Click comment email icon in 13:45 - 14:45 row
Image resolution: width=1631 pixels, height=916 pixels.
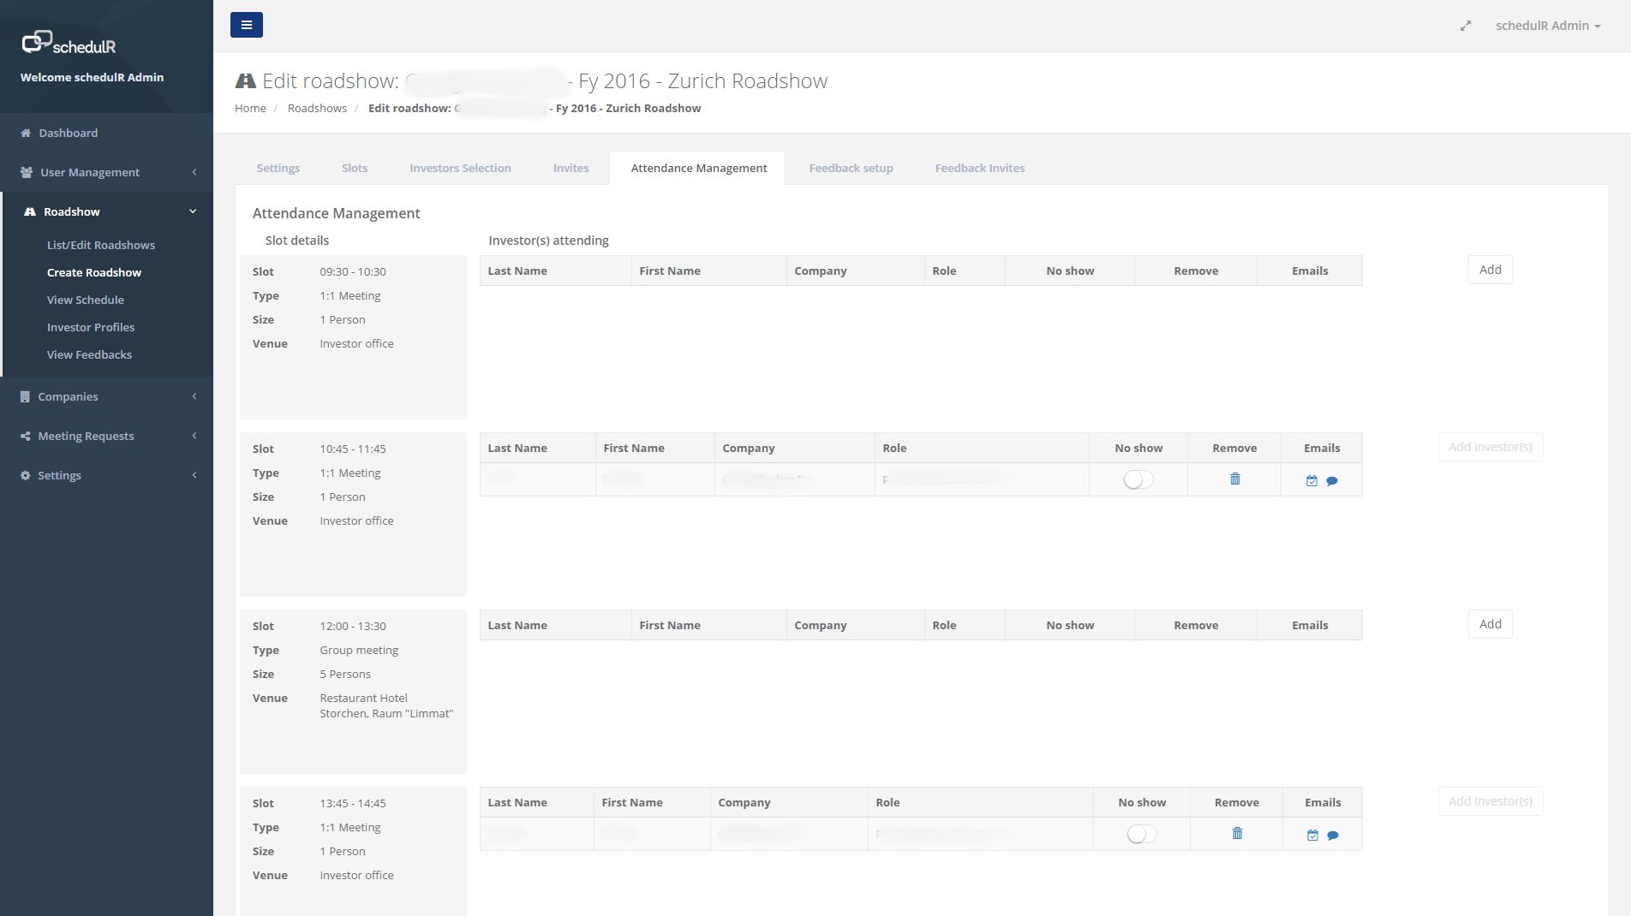[x=1333, y=836]
